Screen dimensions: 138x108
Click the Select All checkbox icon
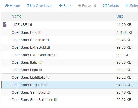point(127,6)
